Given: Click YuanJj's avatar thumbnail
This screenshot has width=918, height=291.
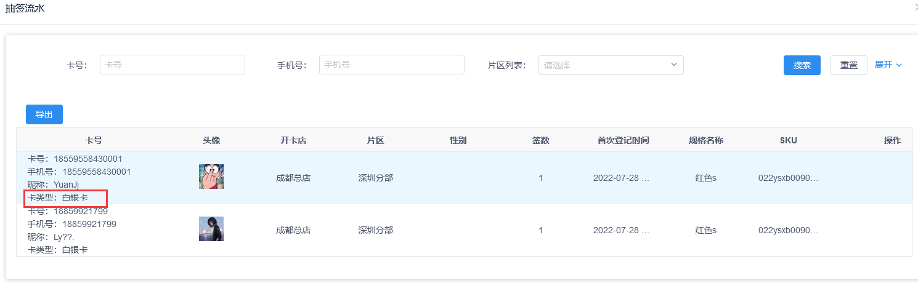Looking at the screenshot, I should (211, 177).
